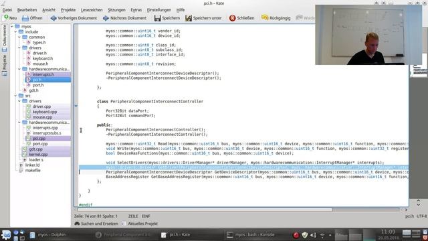428x241 pixels.
Task: Open pci.cpp file
Action: [x=39, y=139]
